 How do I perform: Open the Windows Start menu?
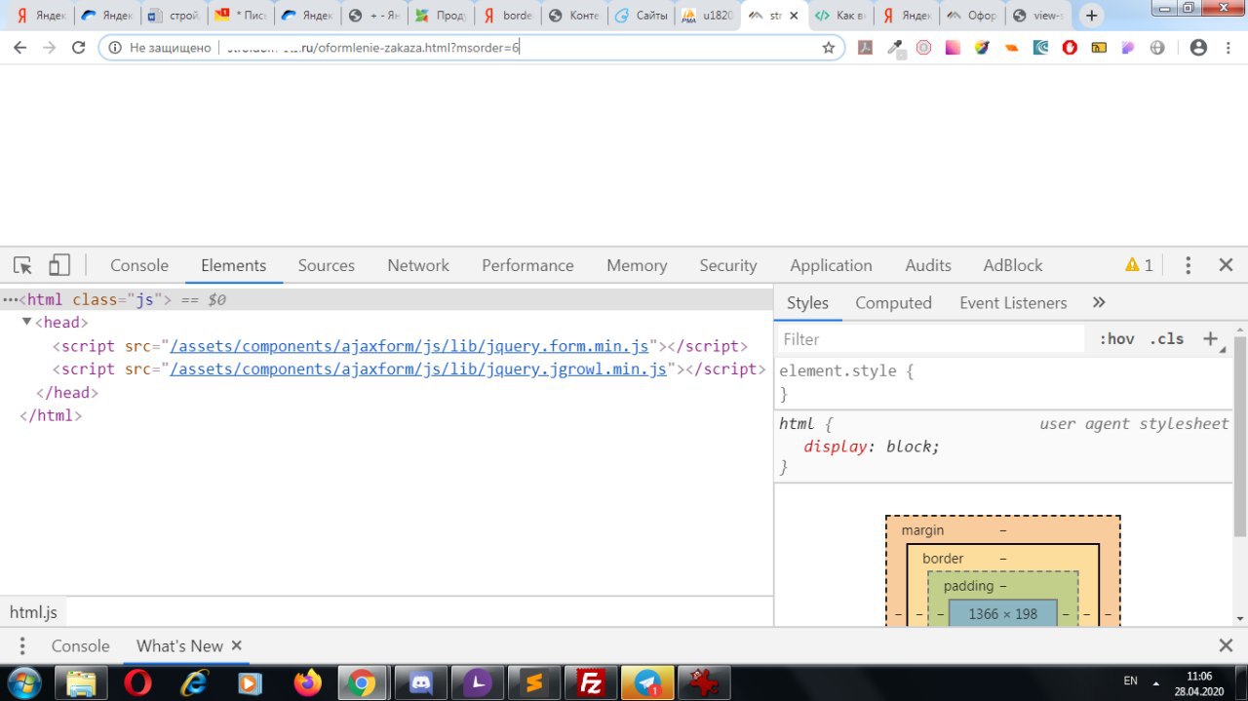23,682
